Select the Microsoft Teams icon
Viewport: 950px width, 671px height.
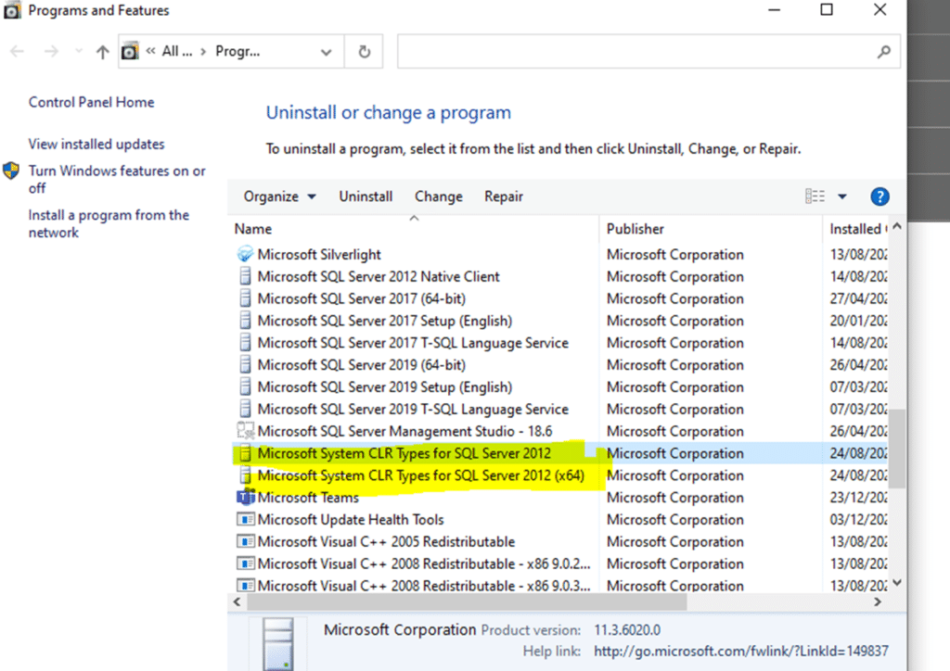(x=245, y=498)
